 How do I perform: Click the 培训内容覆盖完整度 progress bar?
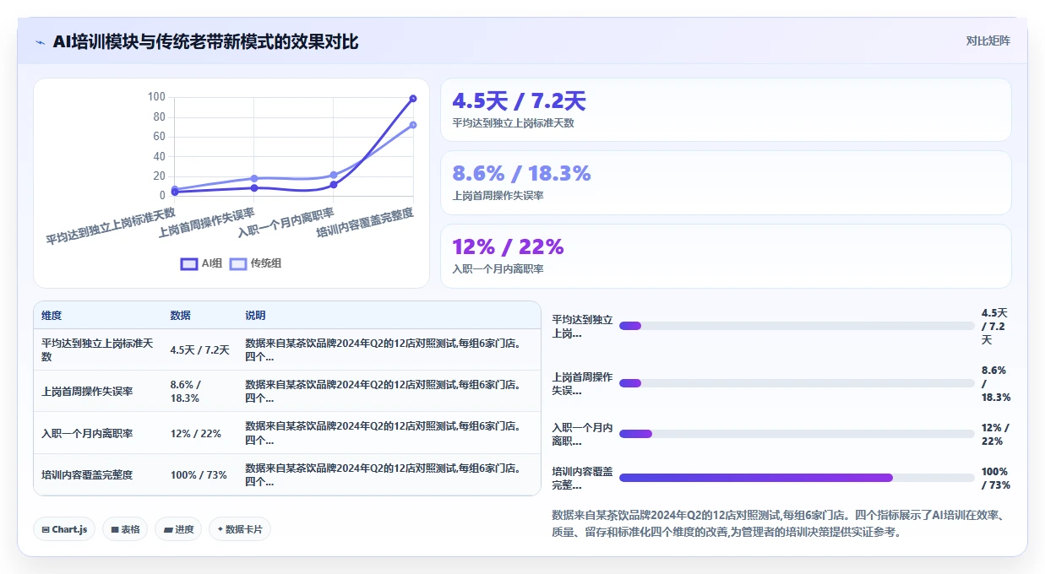pos(797,478)
